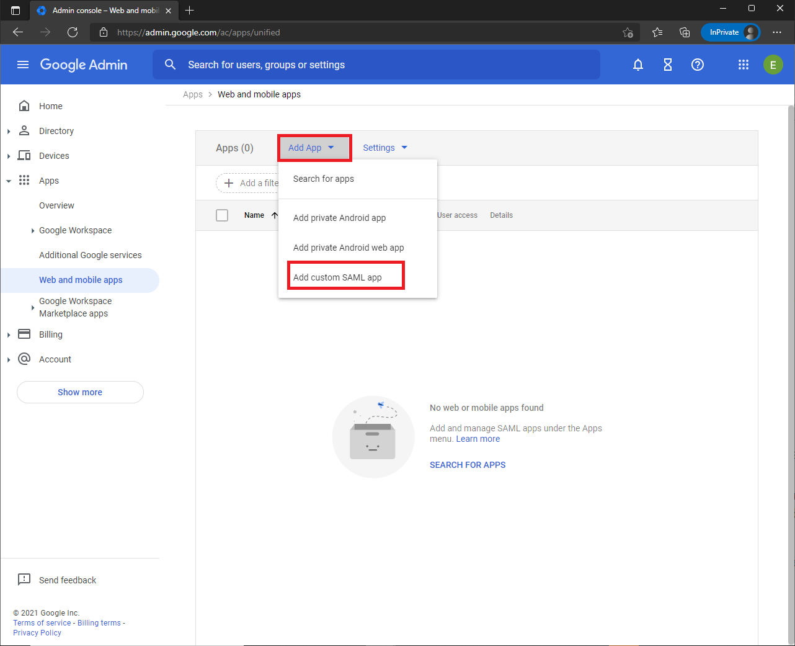Choose Add custom SAML app
795x646 pixels.
coord(358,277)
